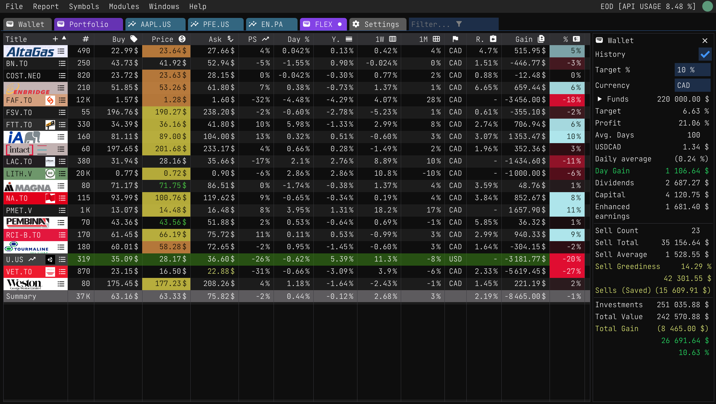Add a new title with plus icon
The image size is (716, 404).
click(55, 39)
